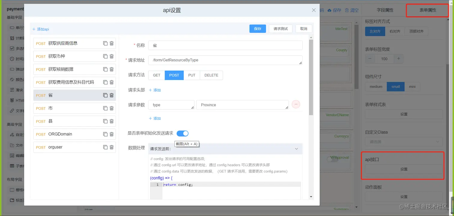Delete the orguser api entry
Screen dimensions: 454x216
(112, 147)
